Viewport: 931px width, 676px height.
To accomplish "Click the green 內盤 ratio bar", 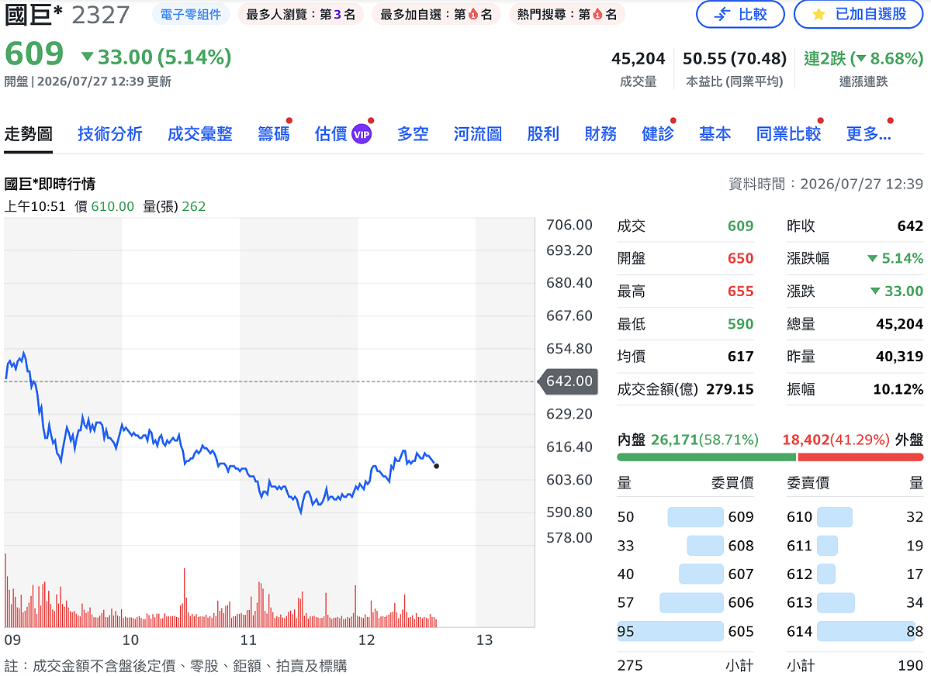I will [707, 457].
